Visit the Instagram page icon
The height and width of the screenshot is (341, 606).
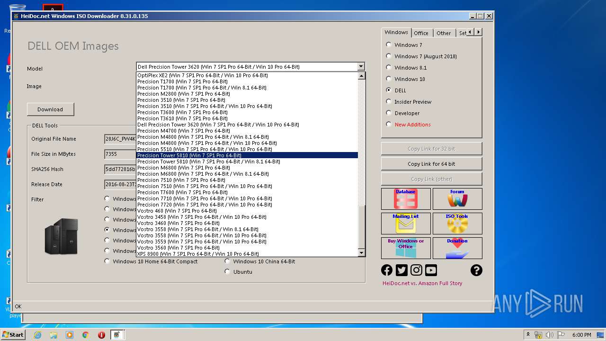click(416, 270)
